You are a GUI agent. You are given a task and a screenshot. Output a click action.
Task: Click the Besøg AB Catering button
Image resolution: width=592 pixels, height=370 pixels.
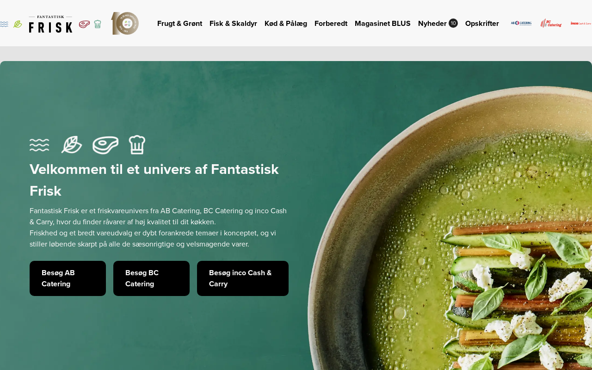[x=68, y=278]
